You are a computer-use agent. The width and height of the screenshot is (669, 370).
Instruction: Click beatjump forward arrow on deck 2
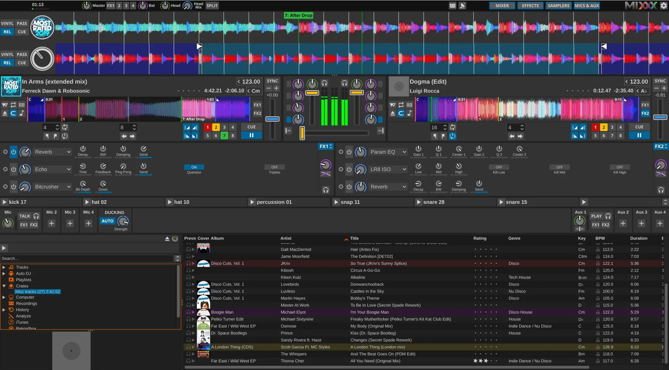(520, 136)
